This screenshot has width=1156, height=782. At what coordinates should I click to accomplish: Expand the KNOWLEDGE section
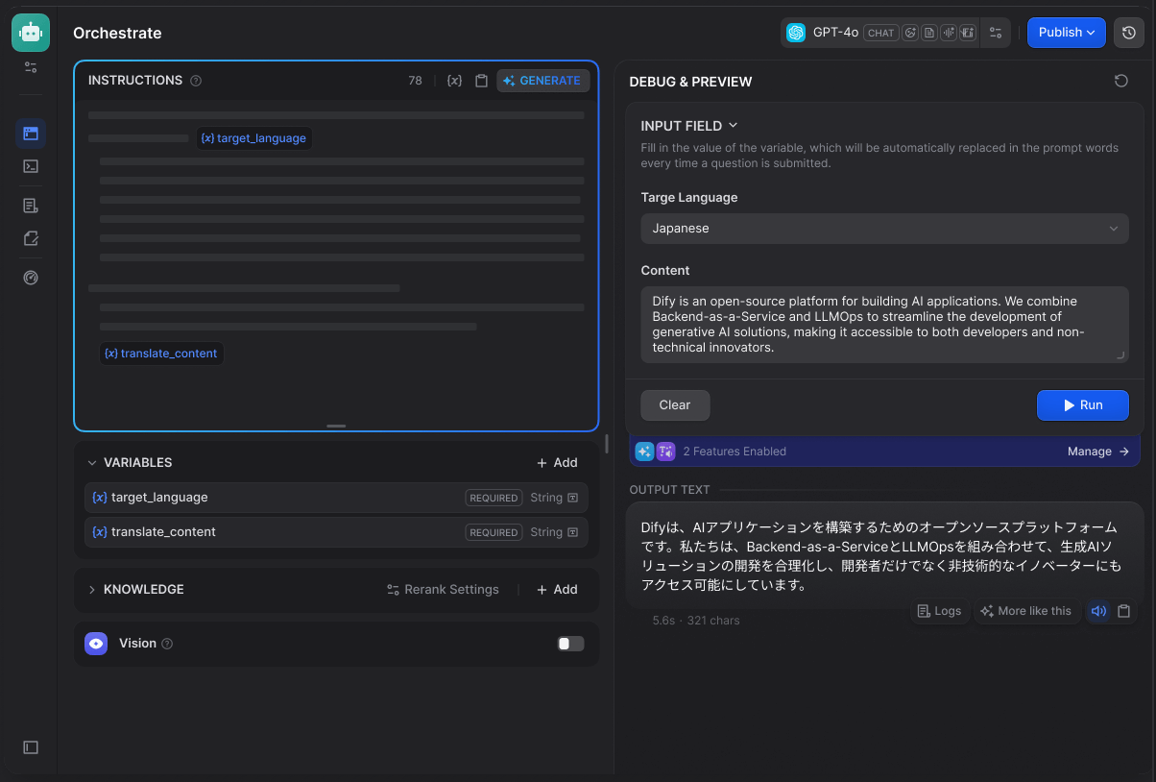93,590
